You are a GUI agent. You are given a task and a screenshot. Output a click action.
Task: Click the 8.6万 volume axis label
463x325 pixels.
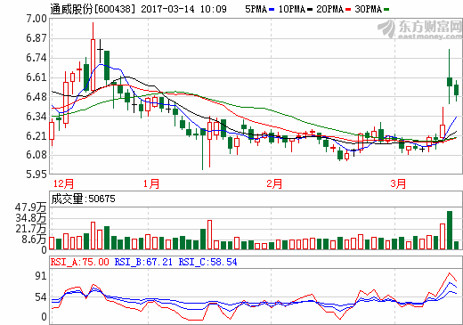[x=34, y=240]
